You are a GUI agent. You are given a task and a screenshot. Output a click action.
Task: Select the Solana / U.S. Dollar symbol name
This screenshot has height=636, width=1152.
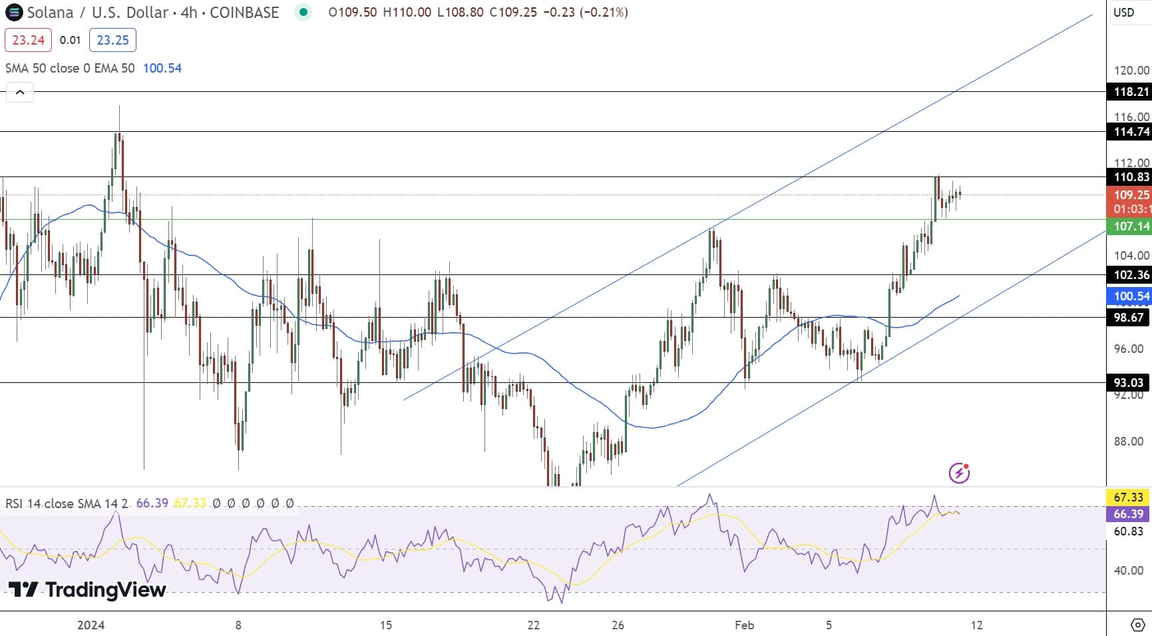[106, 12]
